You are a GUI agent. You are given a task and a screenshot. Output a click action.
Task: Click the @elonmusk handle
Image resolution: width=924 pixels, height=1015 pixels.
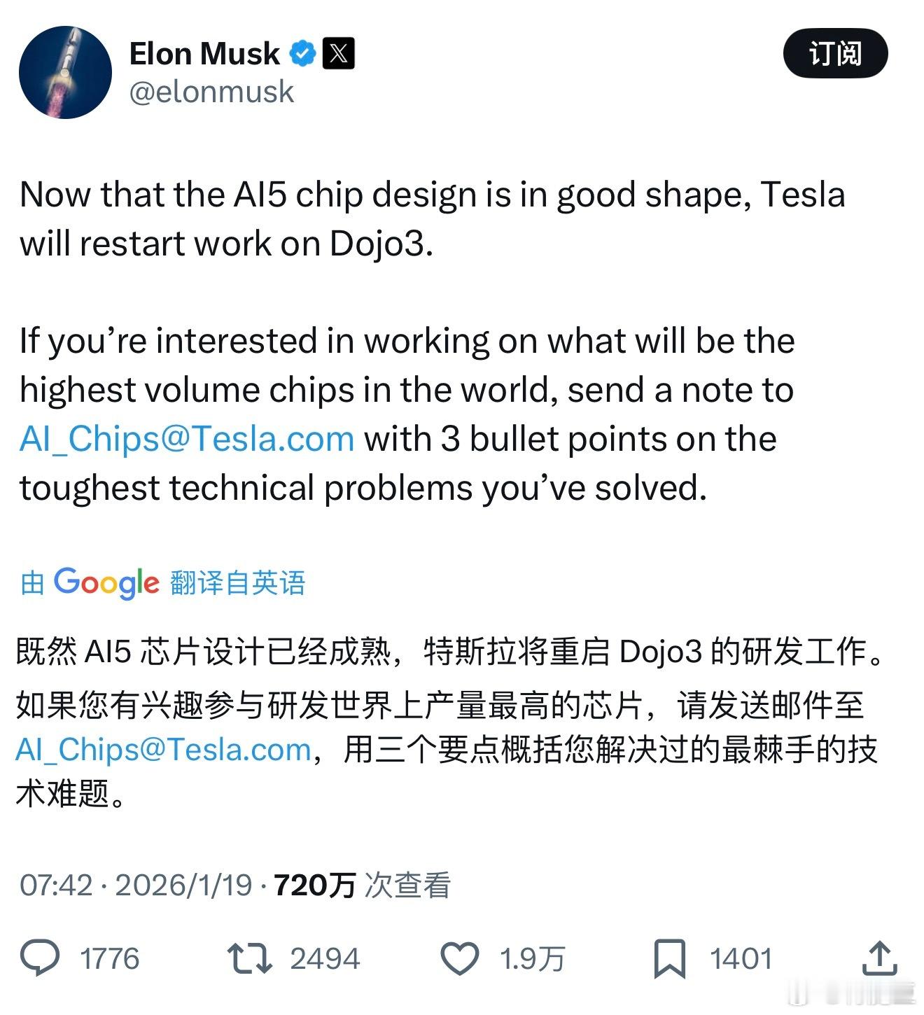[x=211, y=92]
